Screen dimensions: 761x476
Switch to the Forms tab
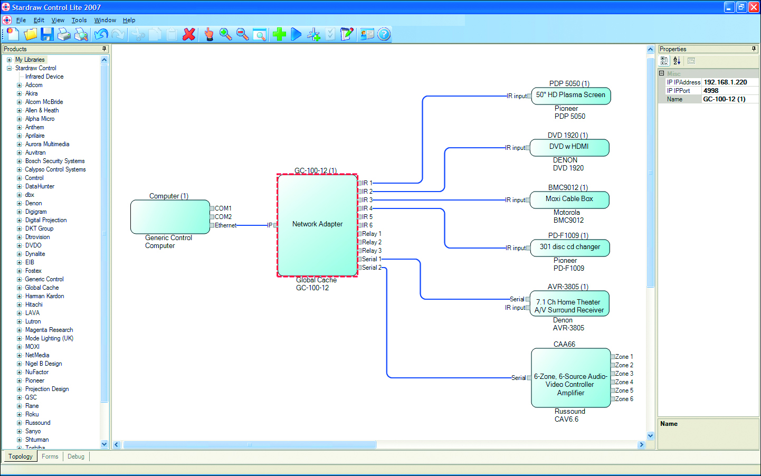point(50,456)
